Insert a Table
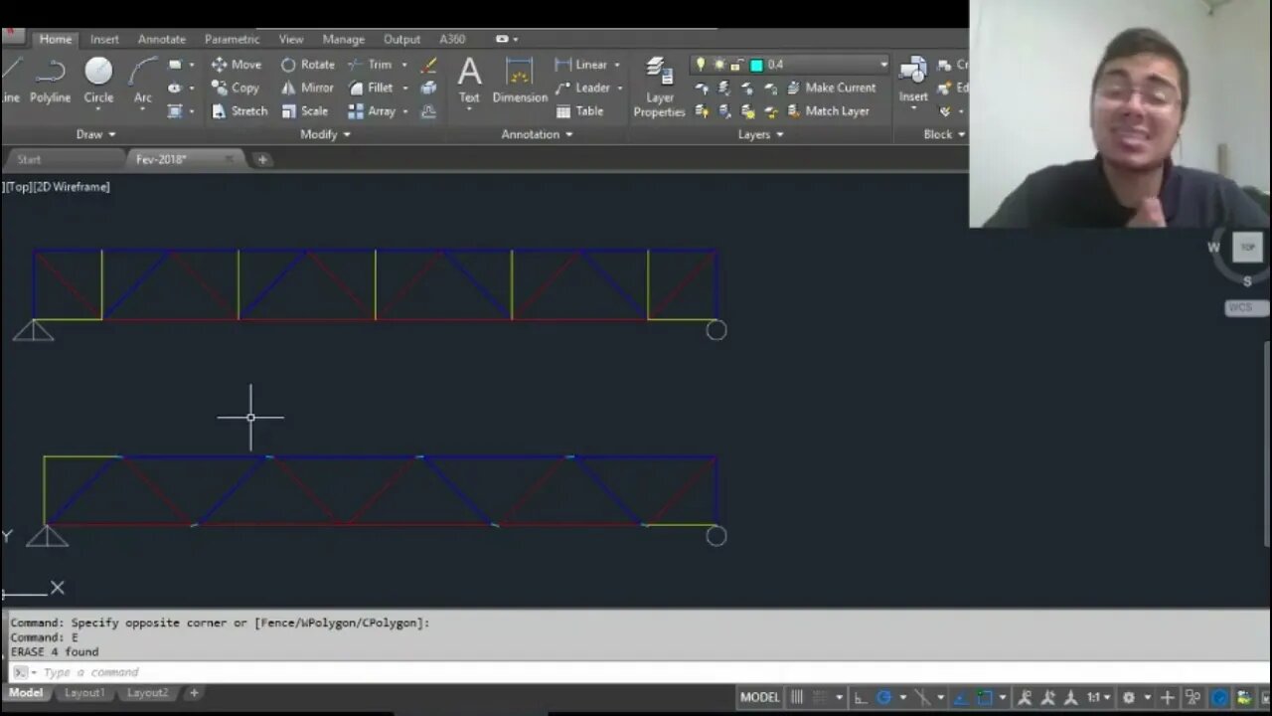Image resolution: width=1272 pixels, height=716 pixels. point(579,111)
